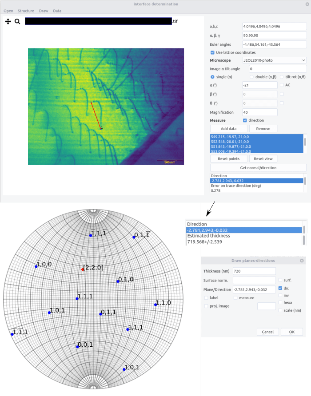The image size is (311, 396).
Task: Click the a,b,c lattice parameters field
Action: click(x=274, y=26)
